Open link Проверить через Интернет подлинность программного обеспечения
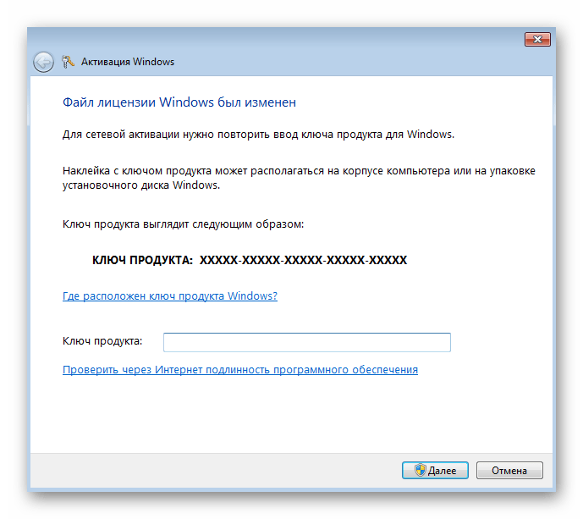Image resolution: width=583 pixels, height=519 pixels. pyautogui.click(x=240, y=370)
